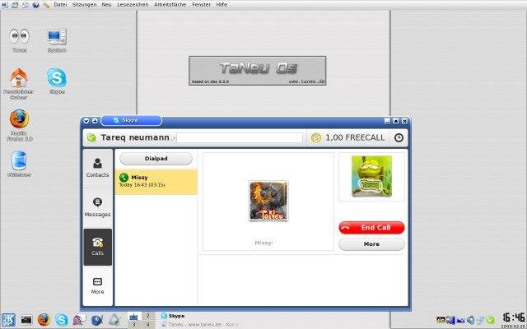Switch to virtual desktop 4

coord(148,325)
